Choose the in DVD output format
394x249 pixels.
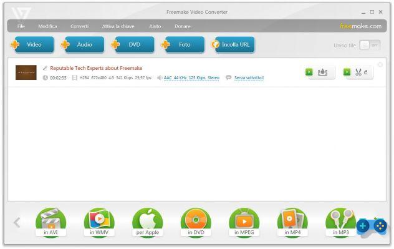tap(196, 222)
